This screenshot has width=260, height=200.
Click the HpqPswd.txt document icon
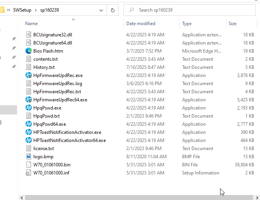click(x=29, y=116)
